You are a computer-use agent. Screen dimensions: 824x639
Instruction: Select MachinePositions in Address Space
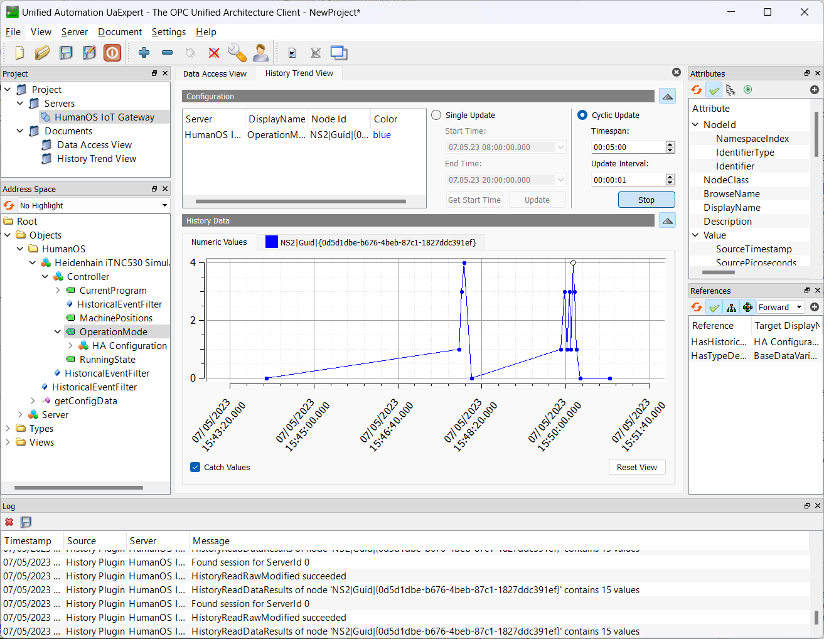(116, 318)
